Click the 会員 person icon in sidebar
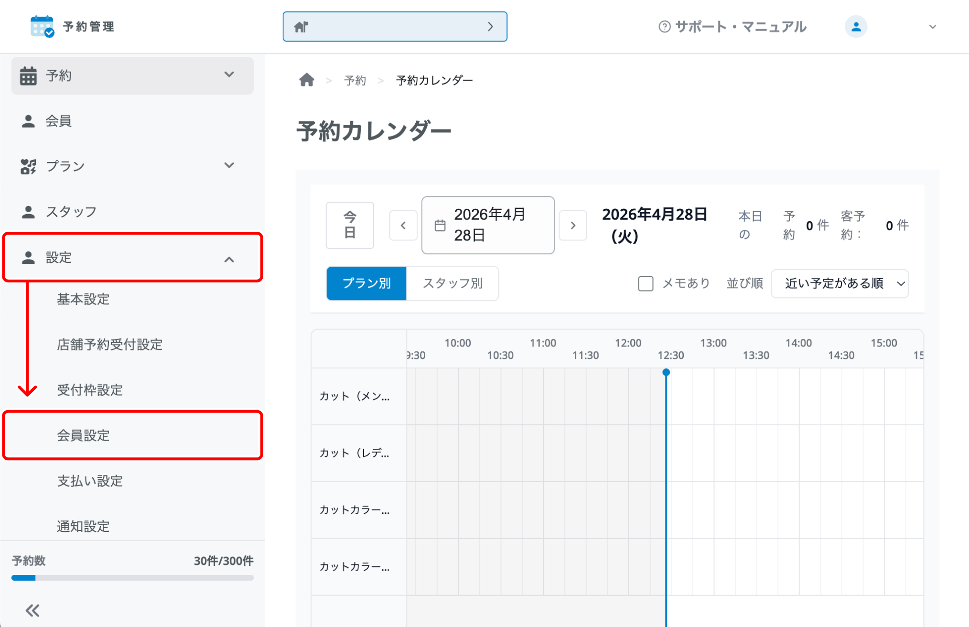The width and height of the screenshot is (969, 627). (28, 121)
